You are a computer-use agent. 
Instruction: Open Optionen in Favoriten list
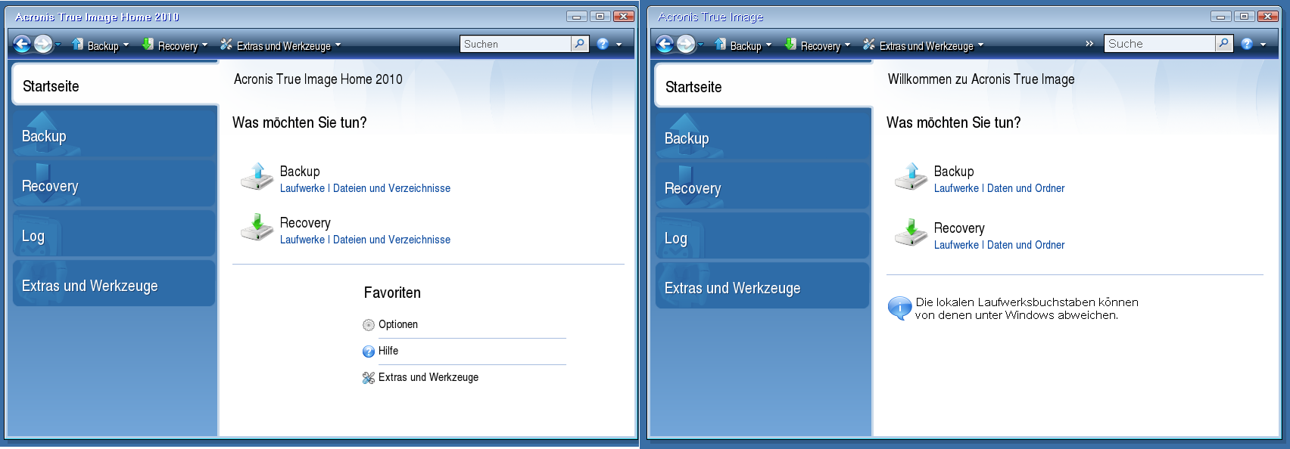pyautogui.click(x=398, y=324)
